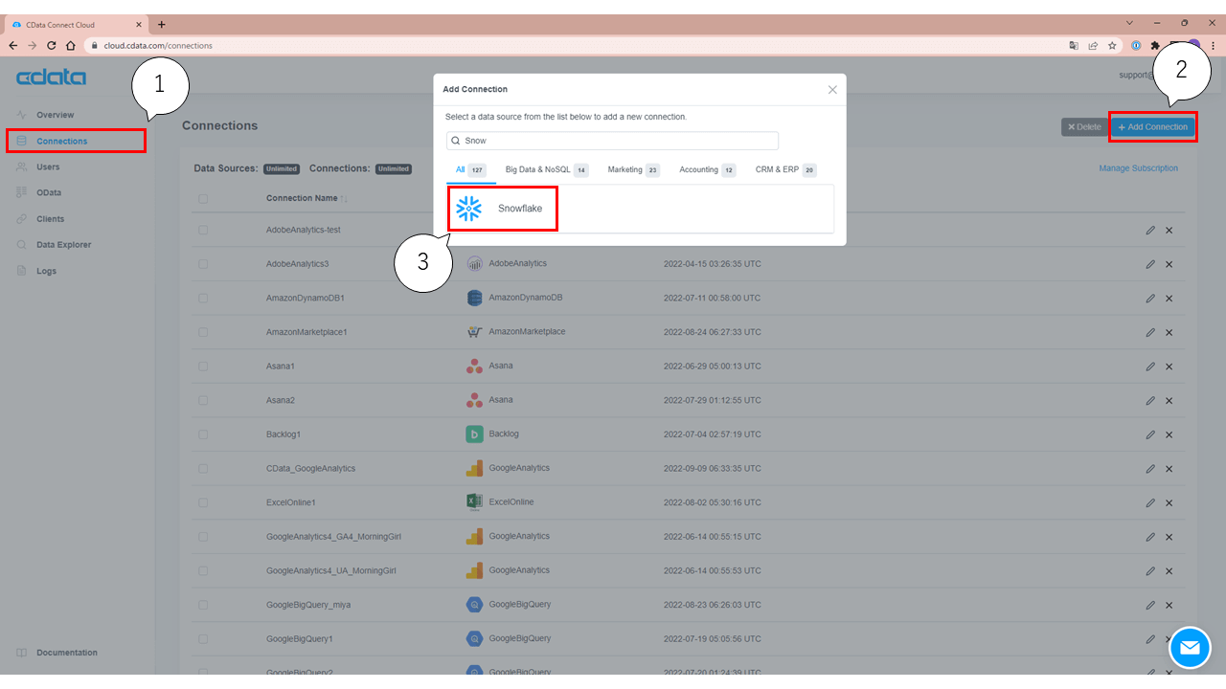Delete the ExcelOnline1 connection

pos(1169,502)
